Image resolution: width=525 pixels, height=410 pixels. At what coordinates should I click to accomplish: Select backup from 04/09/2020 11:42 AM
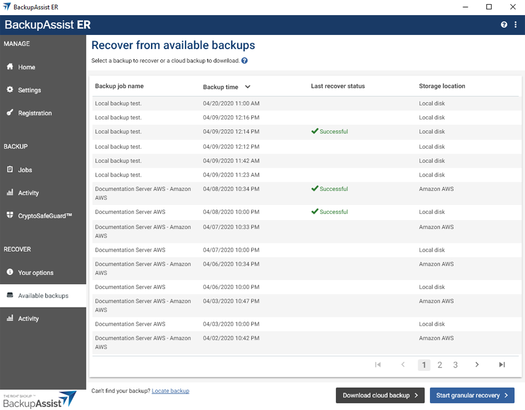307,161
